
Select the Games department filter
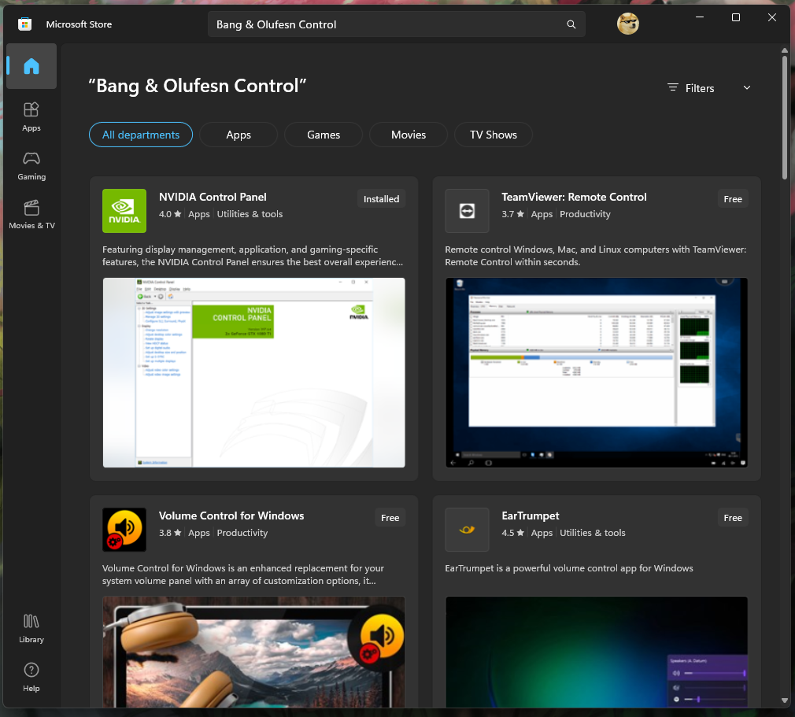coord(324,135)
